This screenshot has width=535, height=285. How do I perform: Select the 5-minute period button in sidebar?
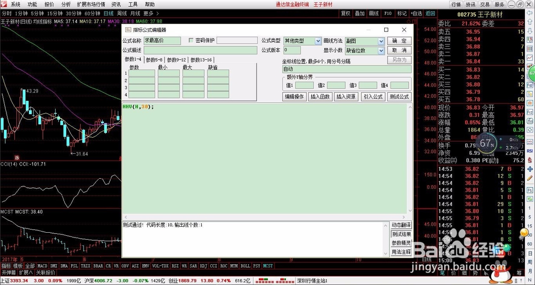(x=530, y=217)
